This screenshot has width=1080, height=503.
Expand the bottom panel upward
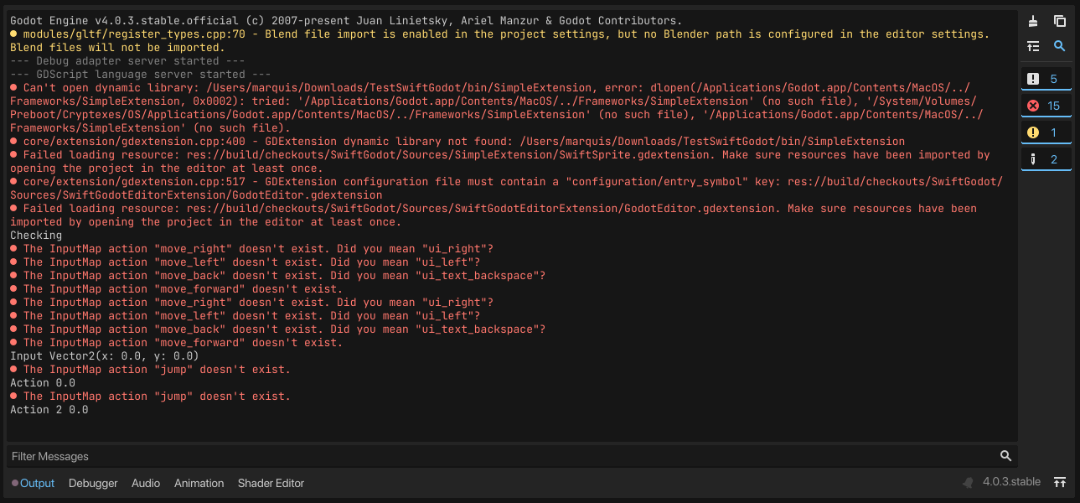click(1059, 481)
